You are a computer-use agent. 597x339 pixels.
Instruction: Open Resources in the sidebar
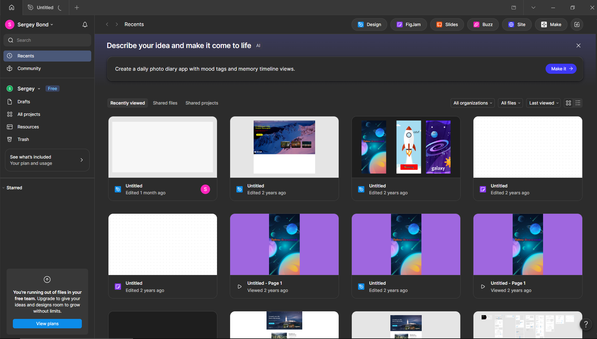pos(47,127)
